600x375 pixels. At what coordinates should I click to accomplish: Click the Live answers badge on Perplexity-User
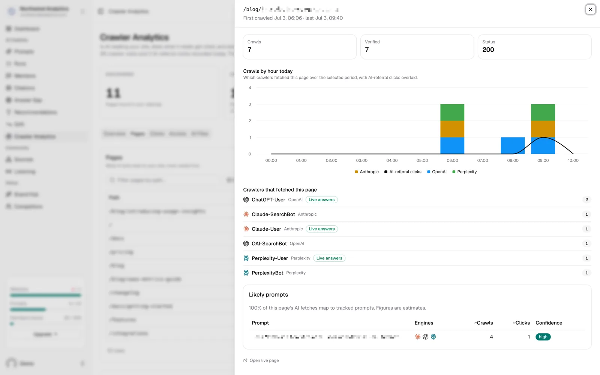329,258
